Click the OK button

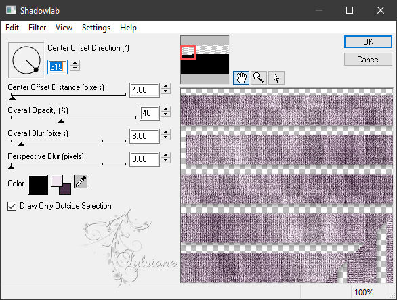[368, 42]
